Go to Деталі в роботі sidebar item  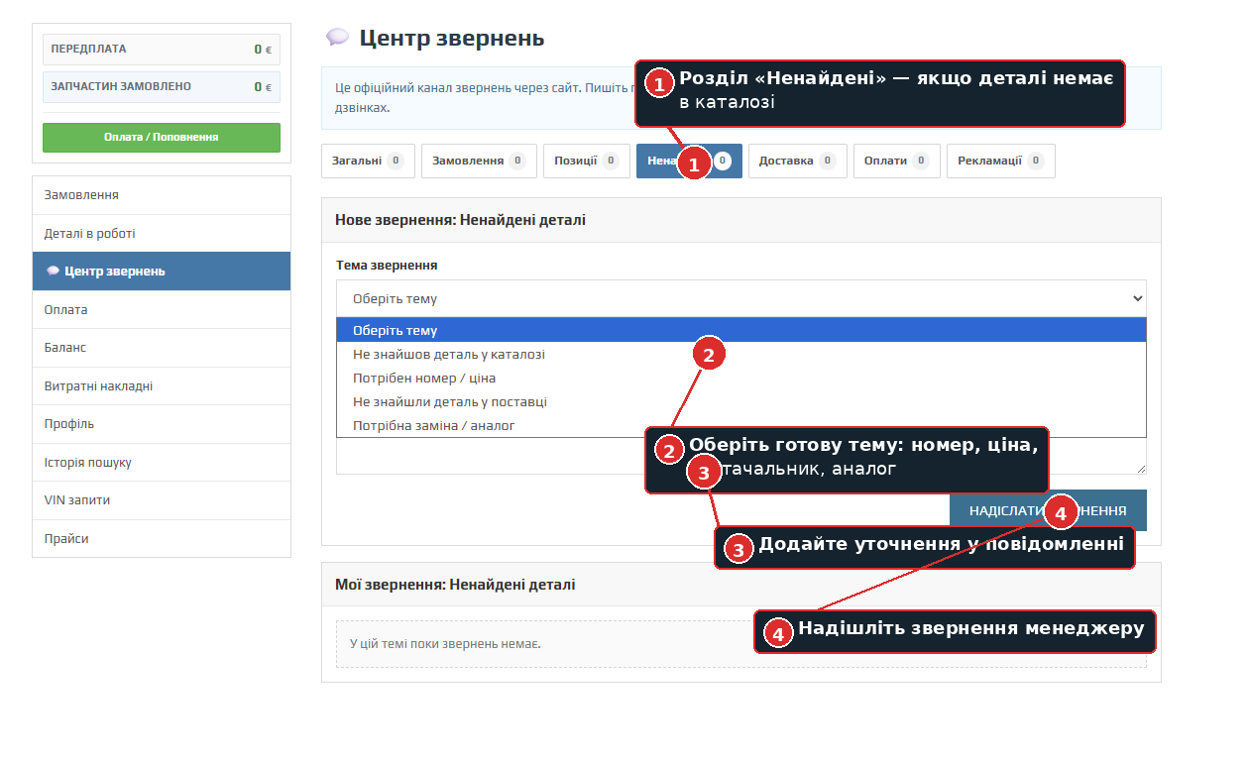click(x=162, y=234)
